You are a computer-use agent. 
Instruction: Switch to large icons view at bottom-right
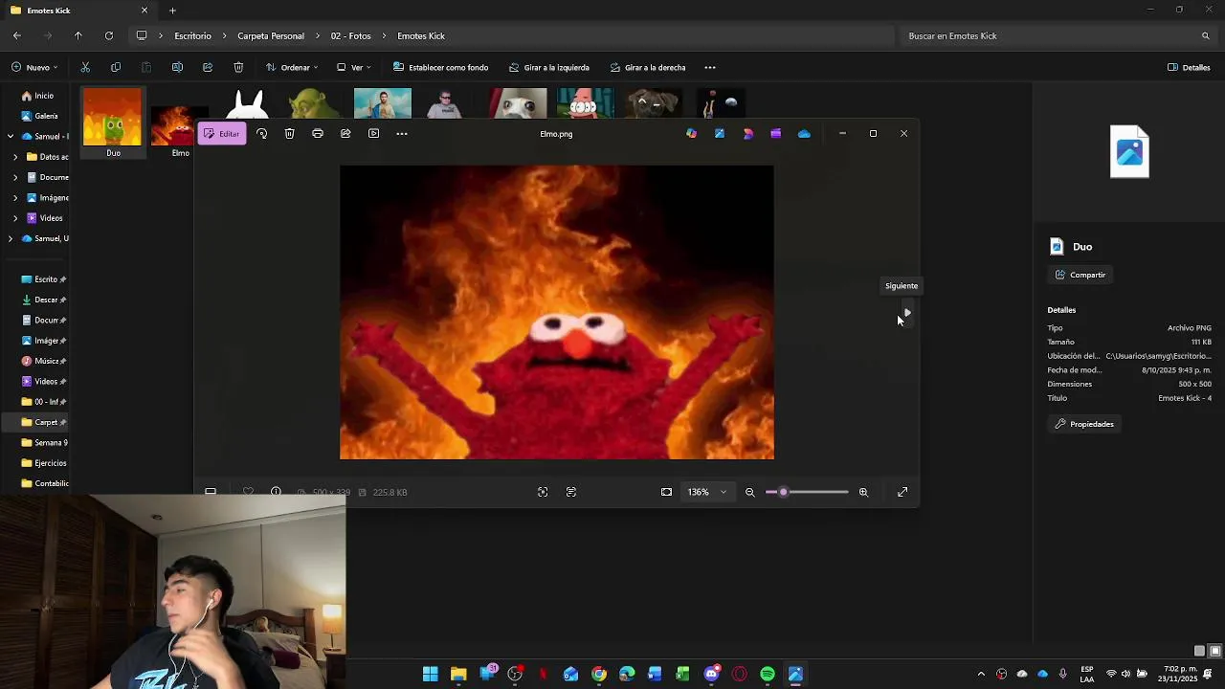[x=1215, y=651]
